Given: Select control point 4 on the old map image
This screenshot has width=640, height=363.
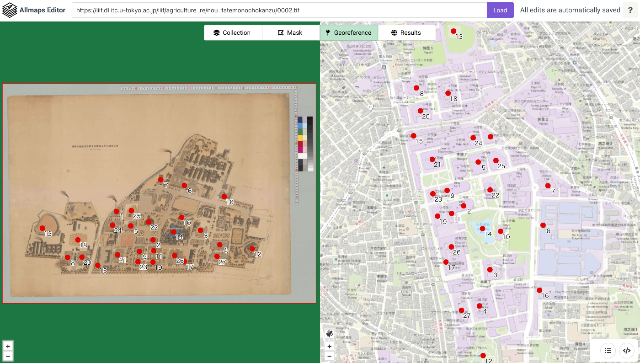Looking at the screenshot, I should pyautogui.click(x=220, y=245).
